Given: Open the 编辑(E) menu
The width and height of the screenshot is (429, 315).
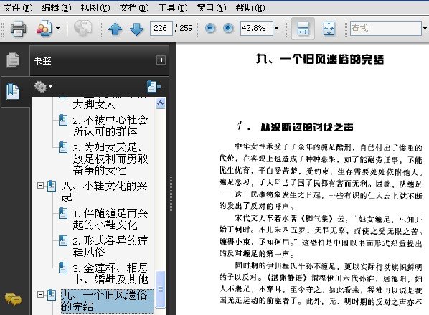Looking at the screenshot, I should coord(57,8).
